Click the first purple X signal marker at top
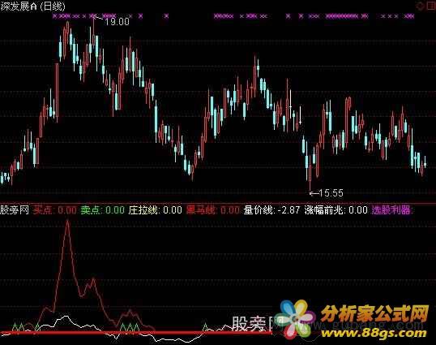Image resolution: width=436 pixels, height=345 pixels. tap(54, 16)
